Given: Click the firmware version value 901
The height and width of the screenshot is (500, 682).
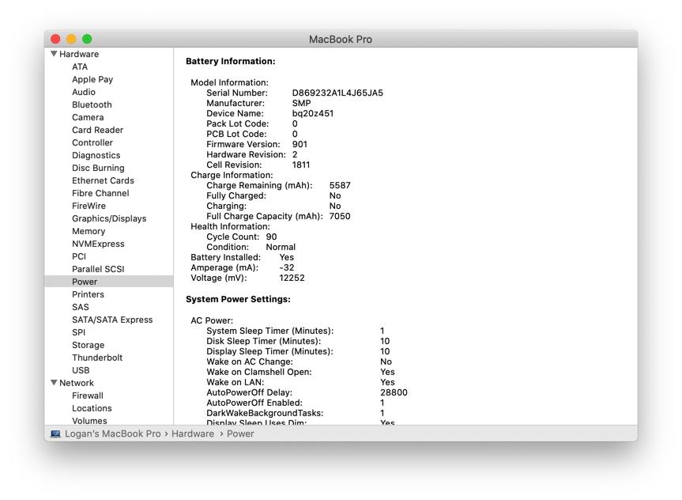Looking at the screenshot, I should (x=300, y=144).
